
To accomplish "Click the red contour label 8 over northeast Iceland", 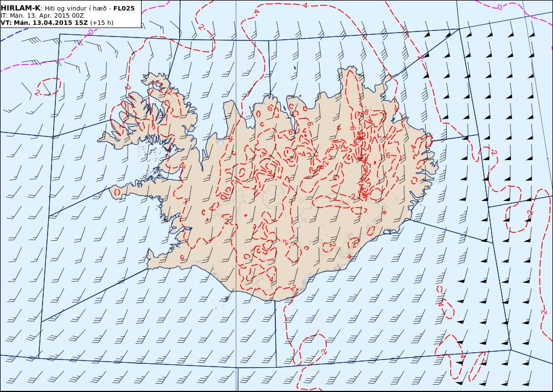I will coord(367,112).
